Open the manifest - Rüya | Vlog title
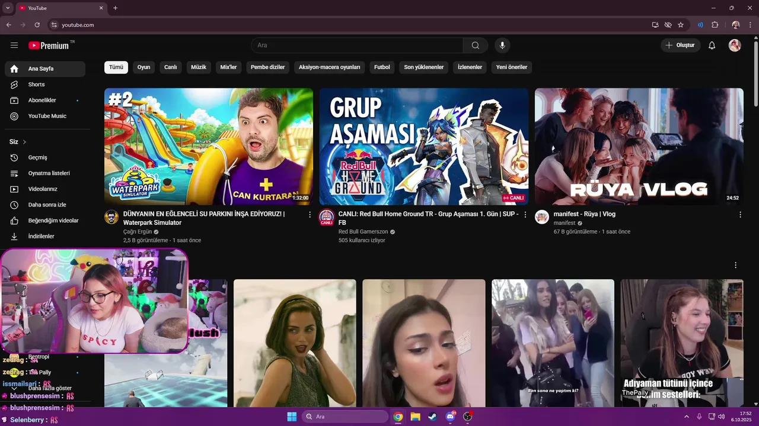759x426 pixels. (585, 214)
